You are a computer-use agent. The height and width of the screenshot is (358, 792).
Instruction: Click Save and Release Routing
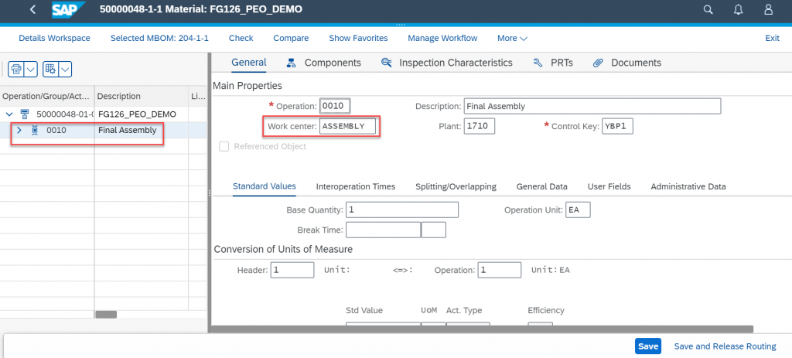coord(725,346)
